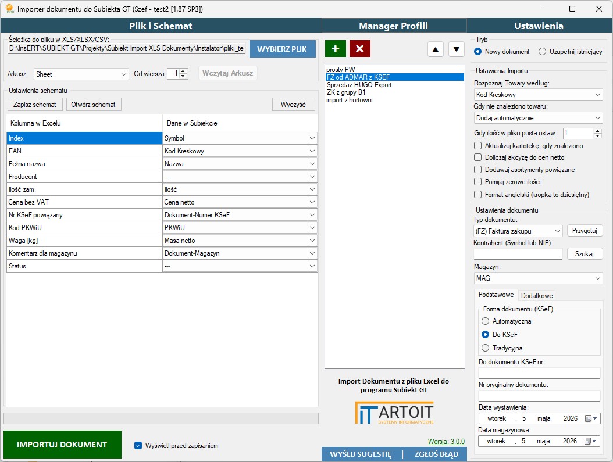Open the Arkusz sheet dropdown

coord(81,74)
